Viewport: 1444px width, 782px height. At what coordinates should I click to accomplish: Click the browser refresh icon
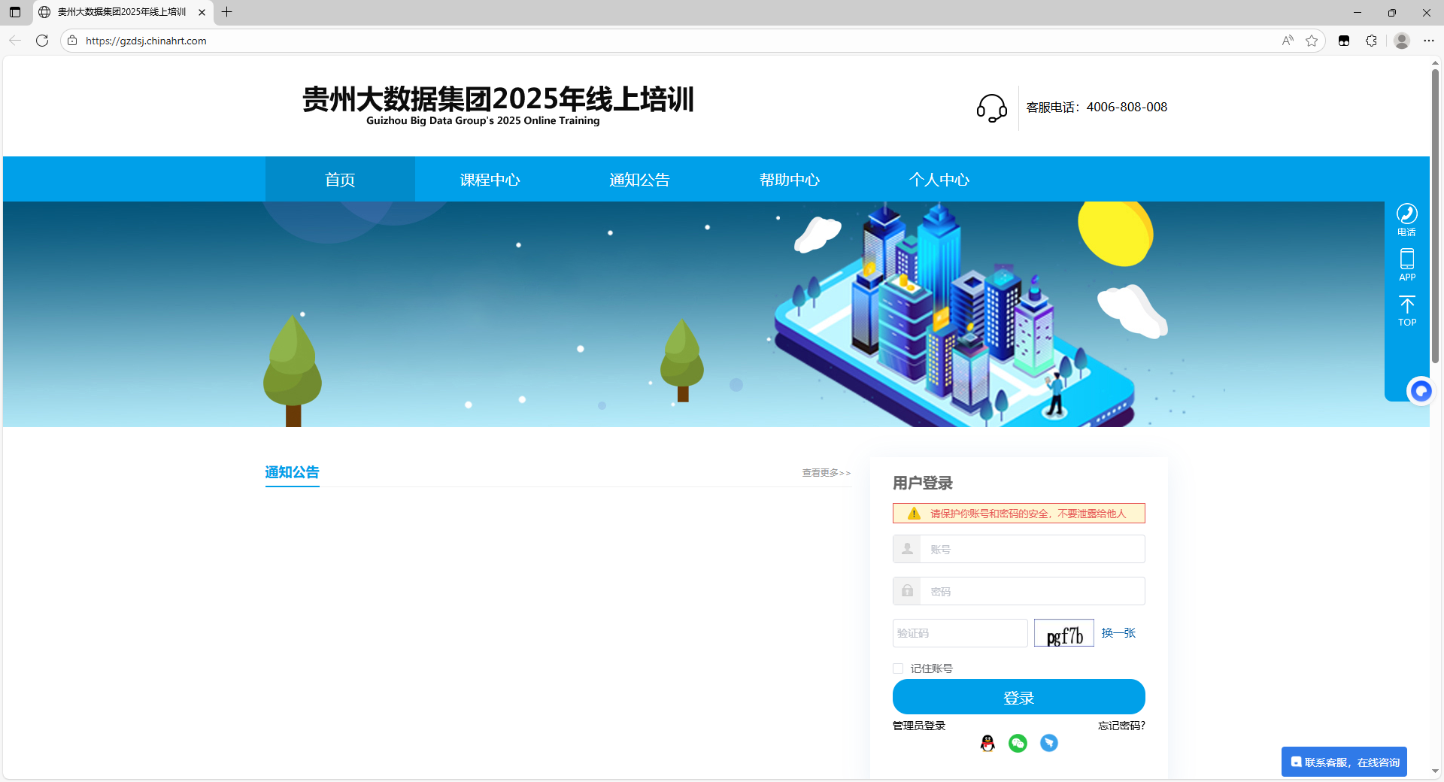[x=42, y=41]
